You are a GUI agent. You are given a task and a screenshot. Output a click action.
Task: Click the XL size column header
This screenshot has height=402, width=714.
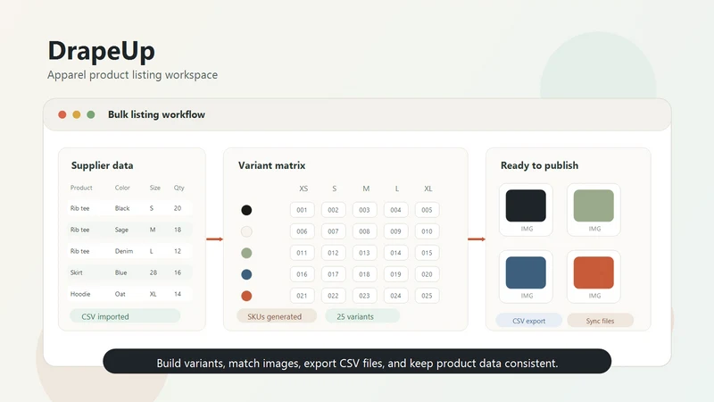[x=428, y=188]
